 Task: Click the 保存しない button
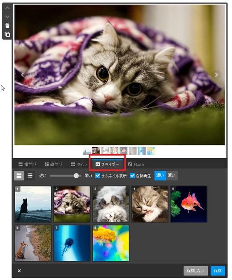[196, 271]
